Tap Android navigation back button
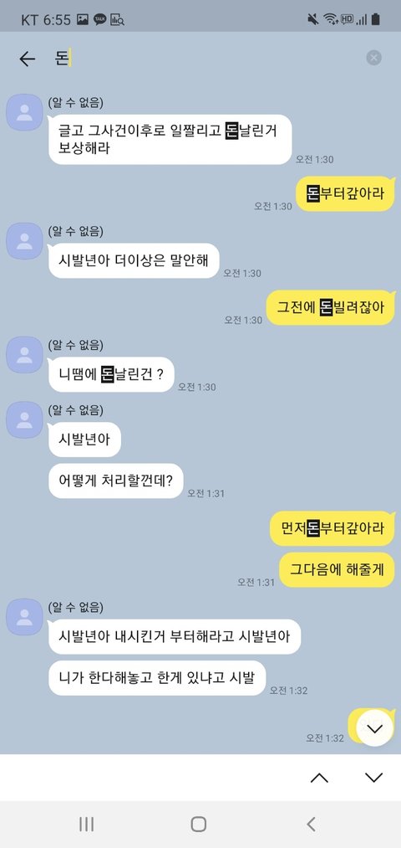Viewport: 401px width, 848px height. coord(311,824)
